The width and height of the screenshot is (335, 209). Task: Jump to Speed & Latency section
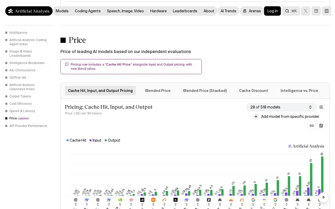coord(22,111)
